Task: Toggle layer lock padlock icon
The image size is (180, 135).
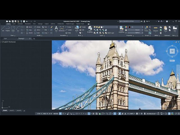Action: coord(99,27)
